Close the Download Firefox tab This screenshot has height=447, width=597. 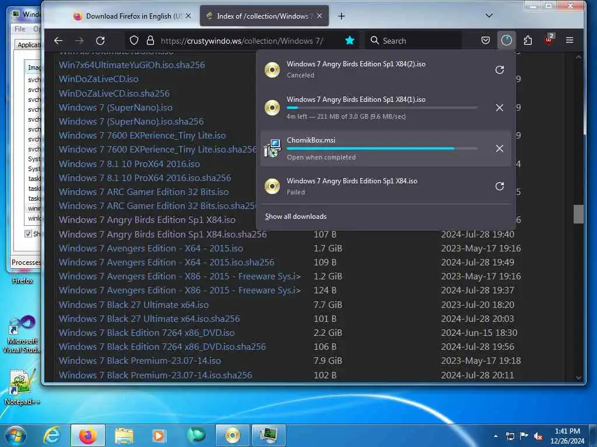click(x=188, y=16)
